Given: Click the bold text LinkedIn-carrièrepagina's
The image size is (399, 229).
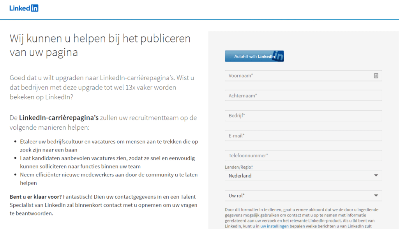Looking at the screenshot, I should [59, 118].
